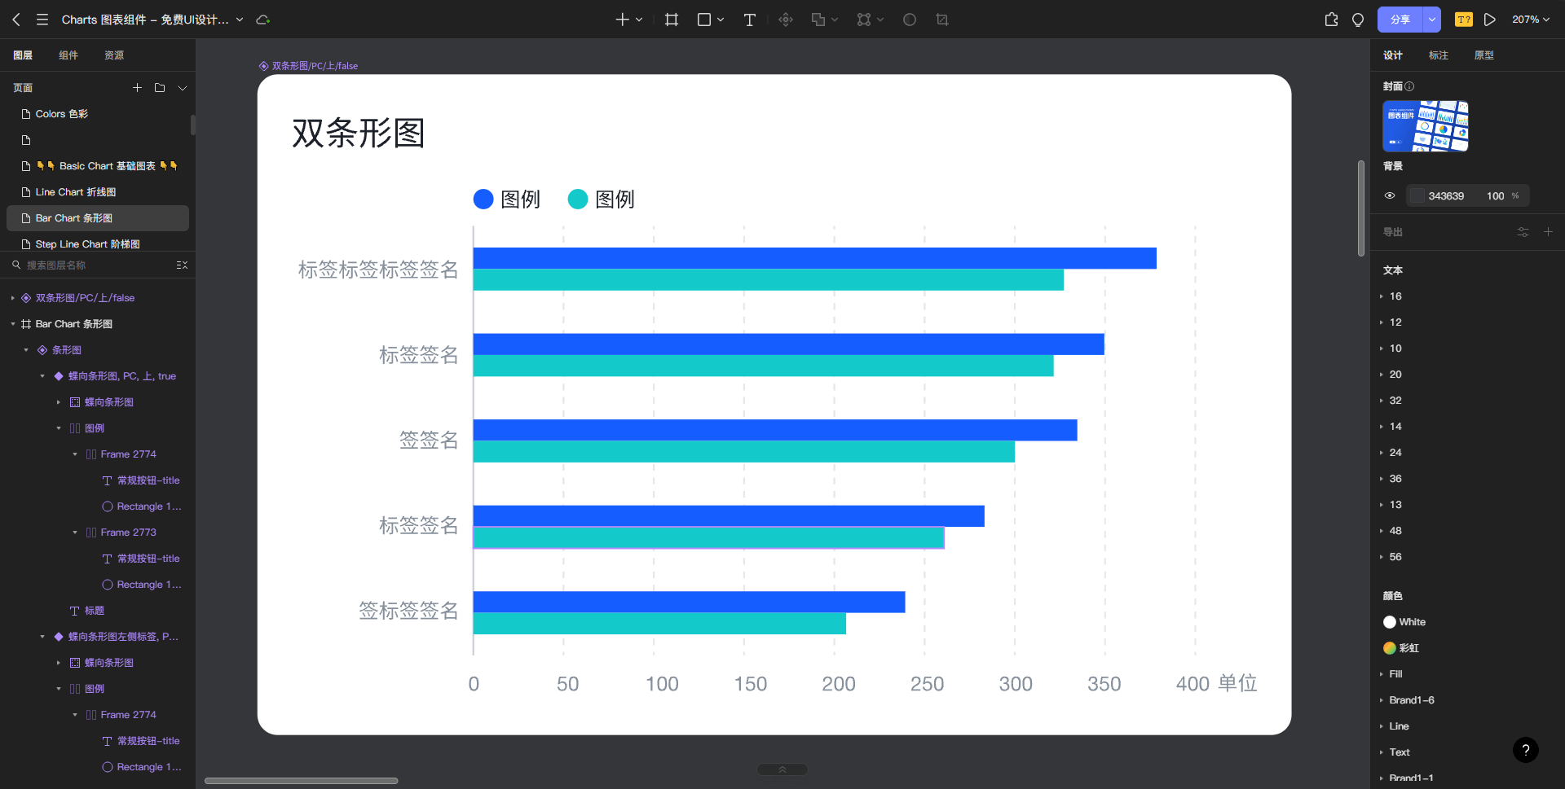Image resolution: width=1565 pixels, height=789 pixels.
Task: Select the add/insert plus tool
Action: click(x=622, y=20)
